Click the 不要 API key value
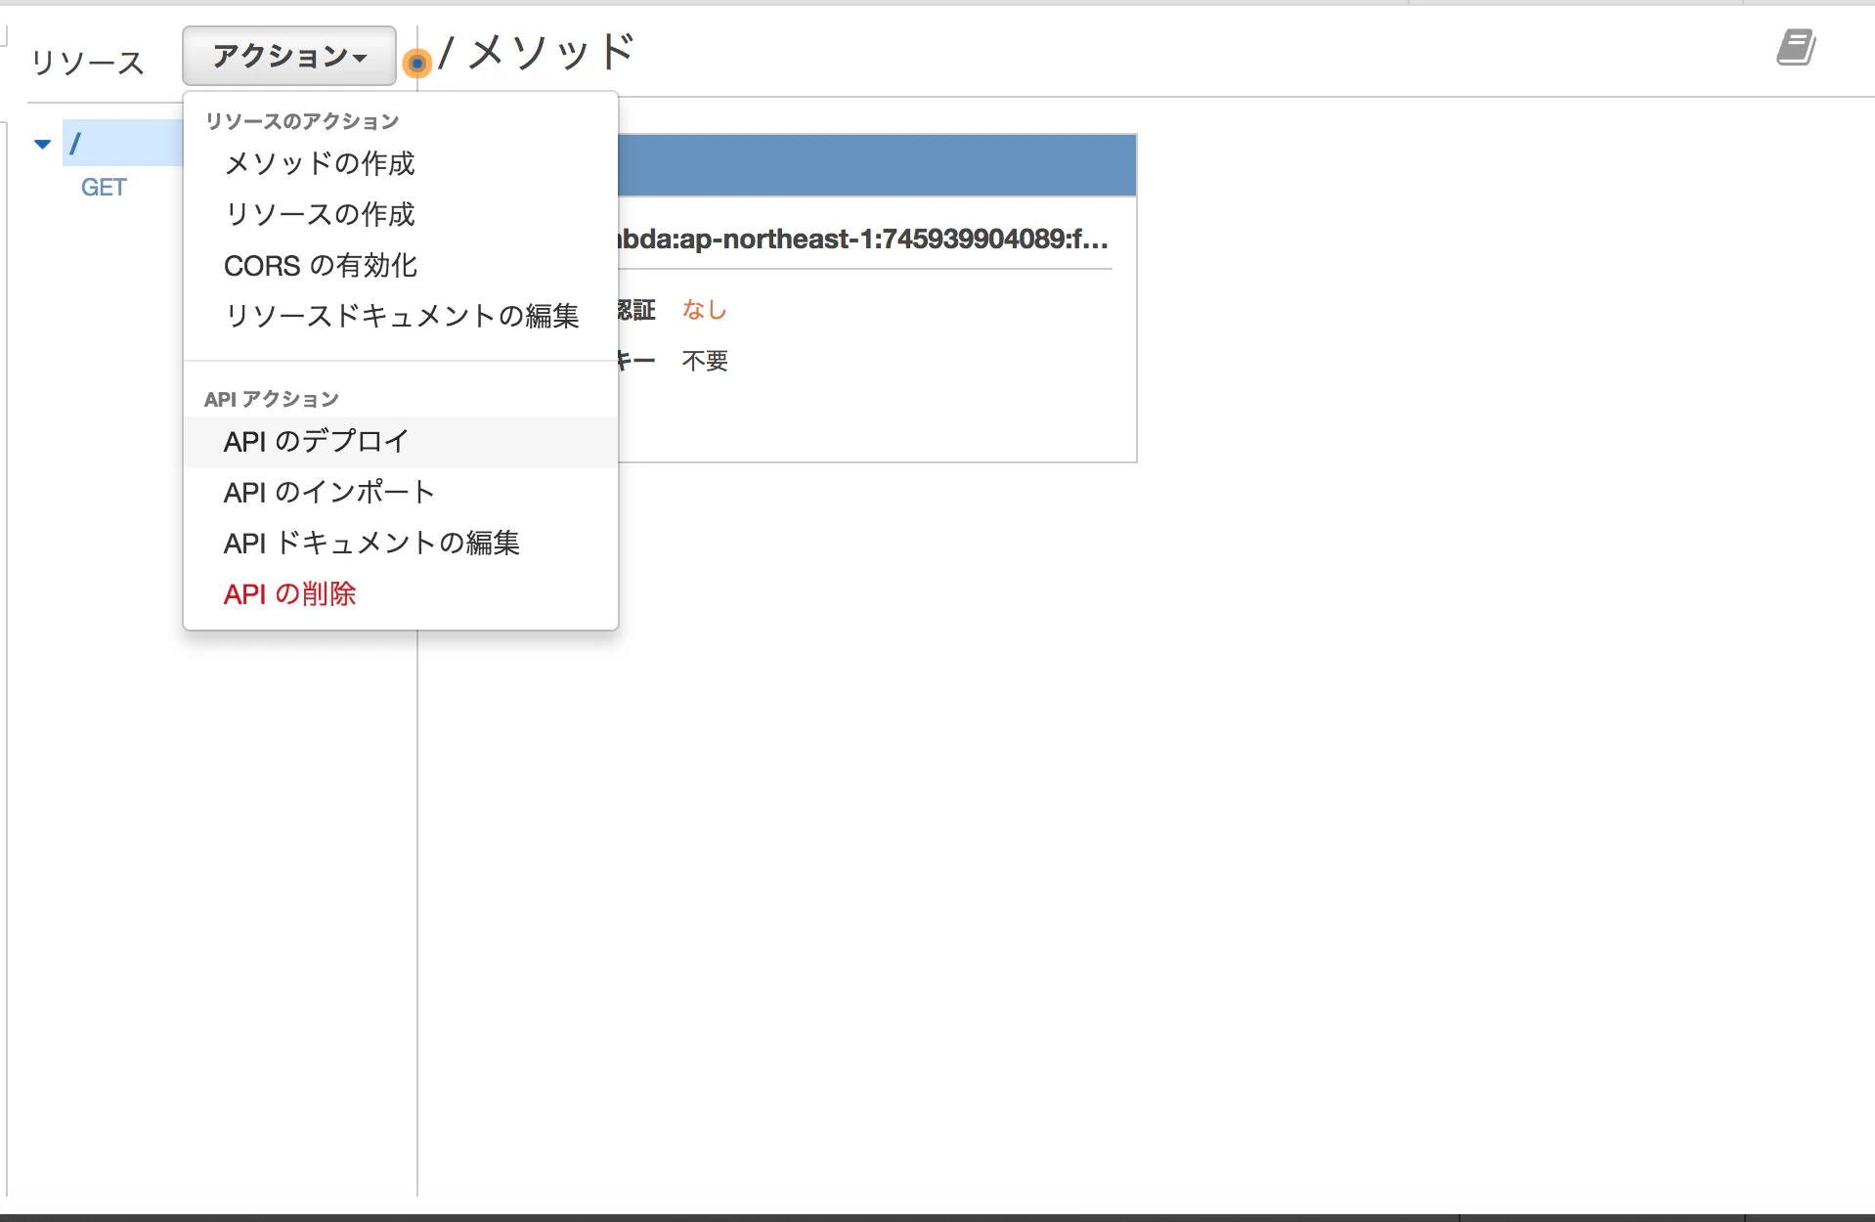Screen dimensions: 1875x1222 [705, 361]
